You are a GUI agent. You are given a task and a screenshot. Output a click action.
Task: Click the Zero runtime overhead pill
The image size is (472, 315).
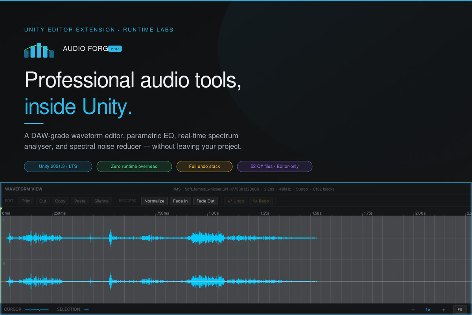click(x=134, y=166)
